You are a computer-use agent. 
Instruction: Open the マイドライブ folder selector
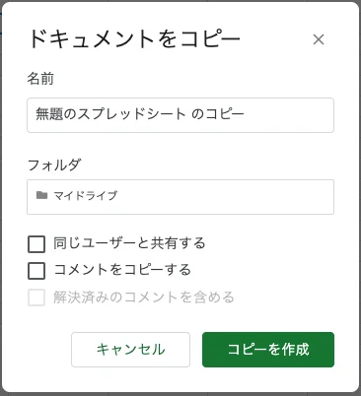coord(180,197)
